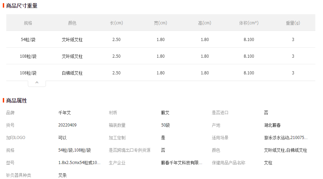Click the 体积(cm³) column header
The image size is (323, 179).
(x=249, y=23)
